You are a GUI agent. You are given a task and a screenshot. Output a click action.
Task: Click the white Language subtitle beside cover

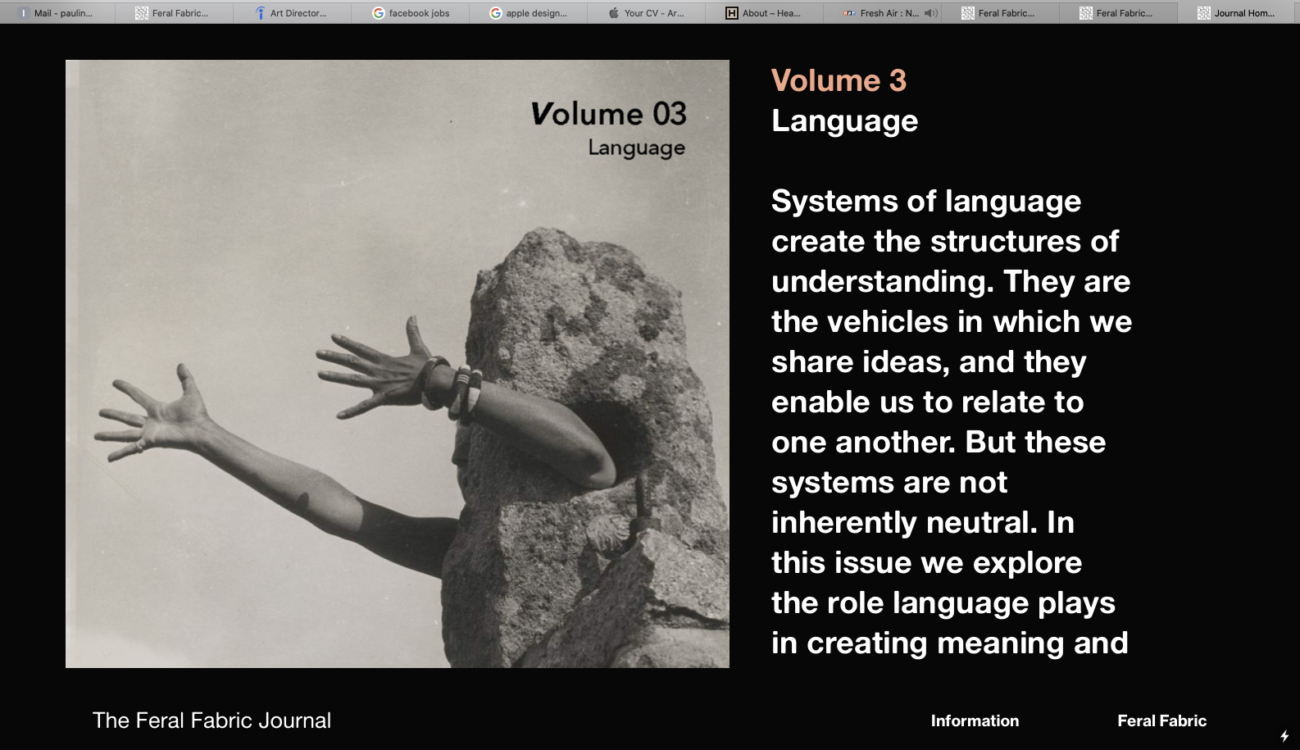(x=844, y=121)
